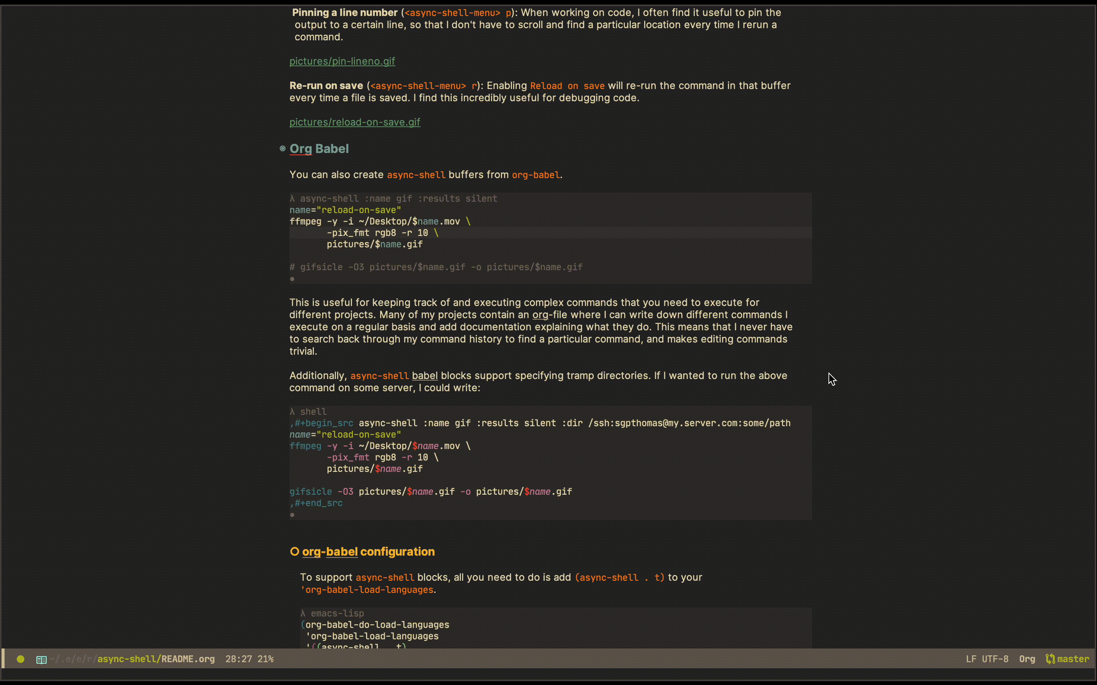The height and width of the screenshot is (685, 1097).
Task: Click the 28:27 cursor position indicator
Action: (x=238, y=659)
